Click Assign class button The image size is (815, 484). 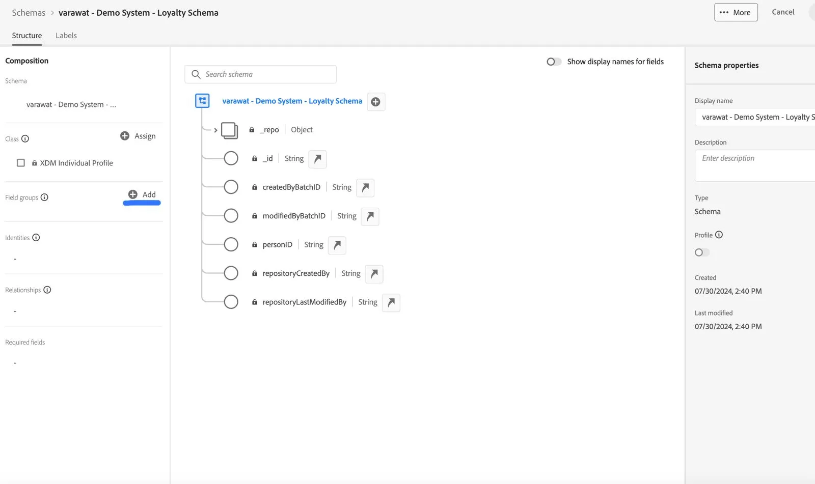pos(138,136)
